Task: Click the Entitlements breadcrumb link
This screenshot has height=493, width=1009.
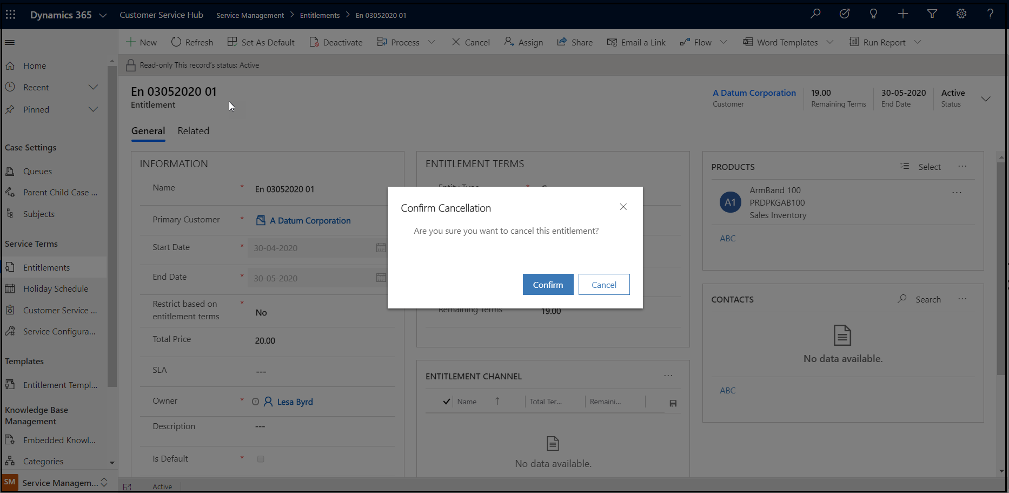Action: 320,15
